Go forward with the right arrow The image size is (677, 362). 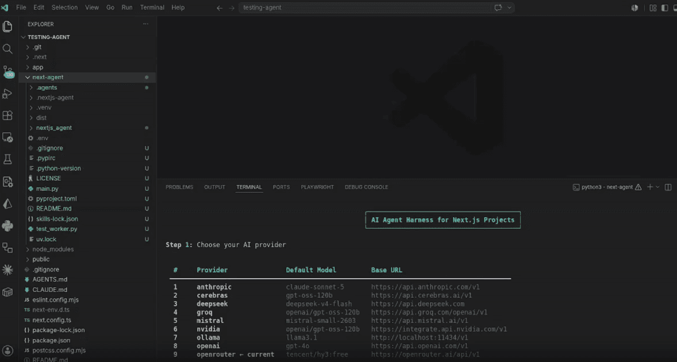pos(232,8)
